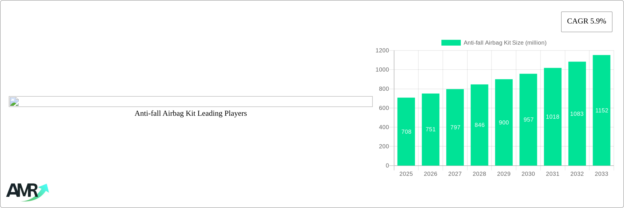The height and width of the screenshot is (208, 624).
Task: Click the CAGR 5.9% box
Action: click(587, 22)
